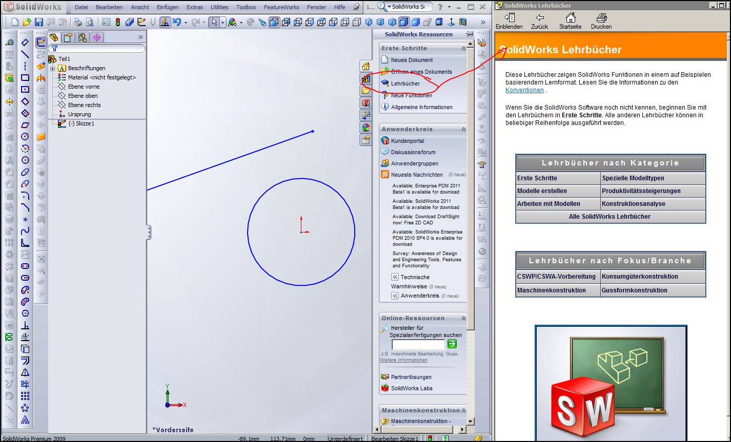This screenshot has height=442, width=731.
Task: Open the Einfügen menu
Action: pos(168,7)
